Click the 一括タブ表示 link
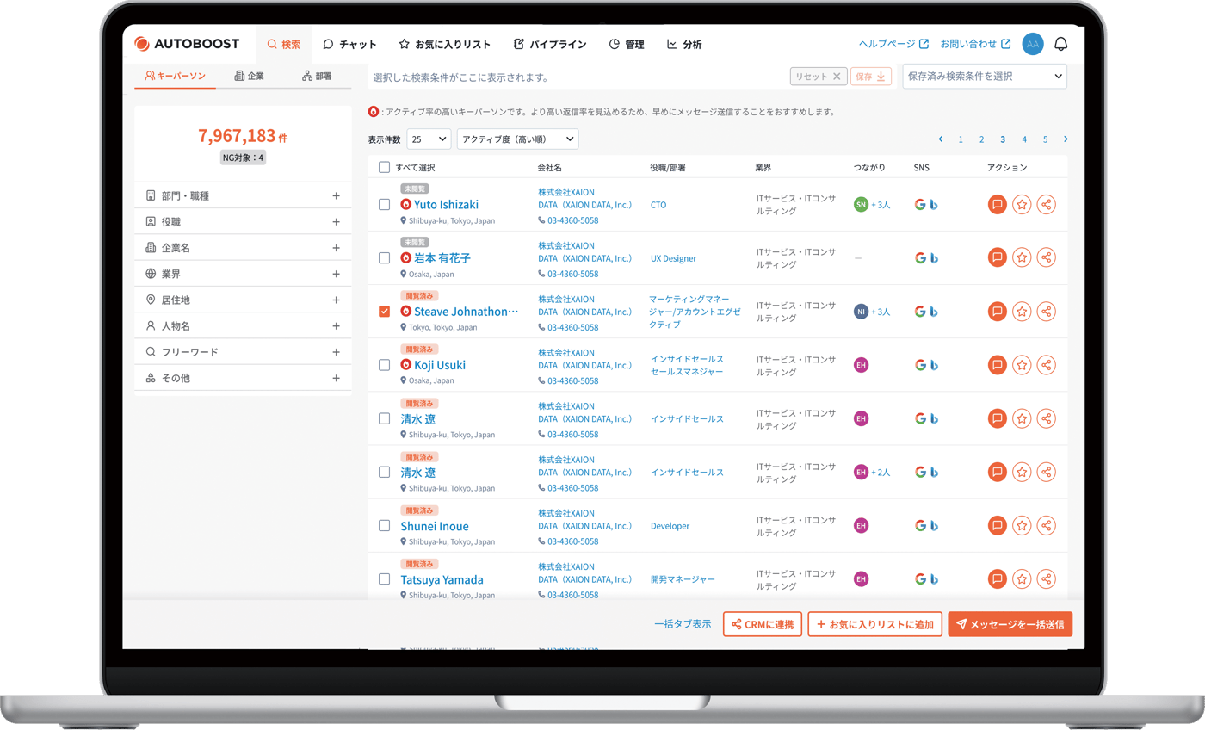 click(x=683, y=624)
